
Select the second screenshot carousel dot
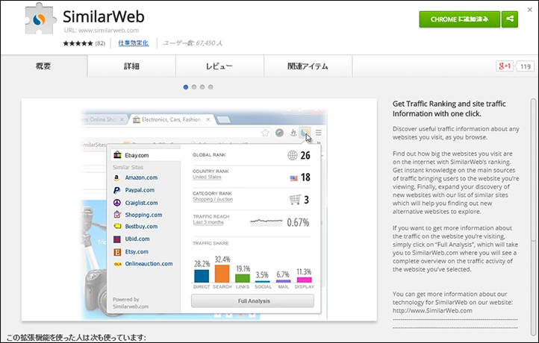click(194, 87)
